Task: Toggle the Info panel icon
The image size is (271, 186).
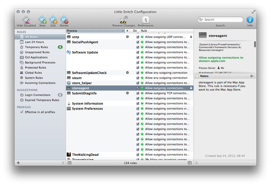Action: tap(250, 20)
